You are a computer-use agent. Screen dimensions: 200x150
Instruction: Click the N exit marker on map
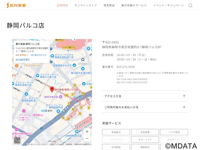pos(80,113)
